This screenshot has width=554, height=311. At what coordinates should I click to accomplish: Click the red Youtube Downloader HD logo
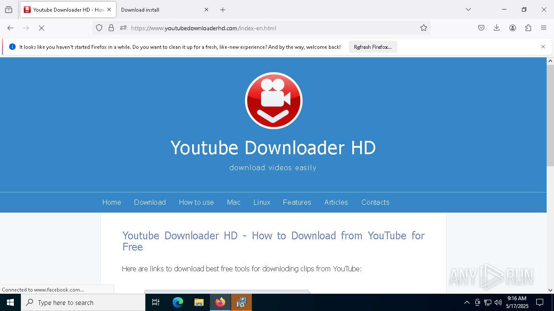pyautogui.click(x=274, y=101)
